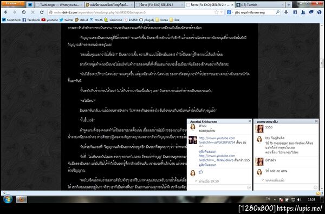Open emoji picker in Anothai chat
This screenshot has height=214, width=325.
point(249,187)
